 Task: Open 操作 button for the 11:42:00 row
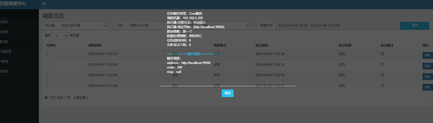[427, 77]
